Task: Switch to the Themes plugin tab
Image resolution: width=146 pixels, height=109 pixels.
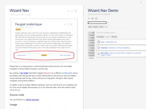Action: (x=114, y=37)
